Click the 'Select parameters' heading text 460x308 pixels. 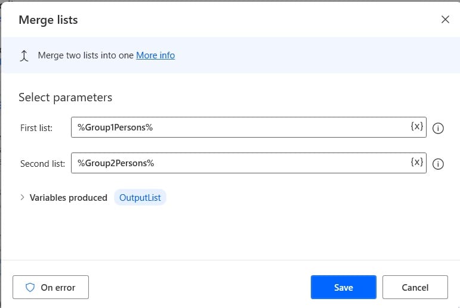[66, 97]
